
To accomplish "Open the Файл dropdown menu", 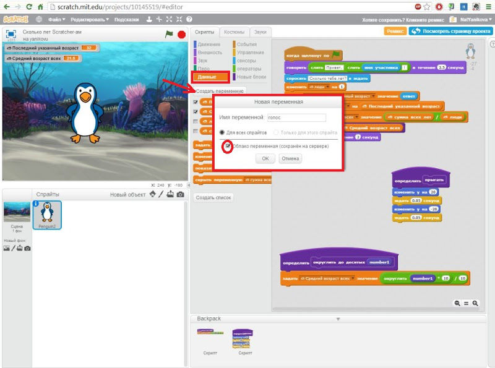I will pos(56,20).
